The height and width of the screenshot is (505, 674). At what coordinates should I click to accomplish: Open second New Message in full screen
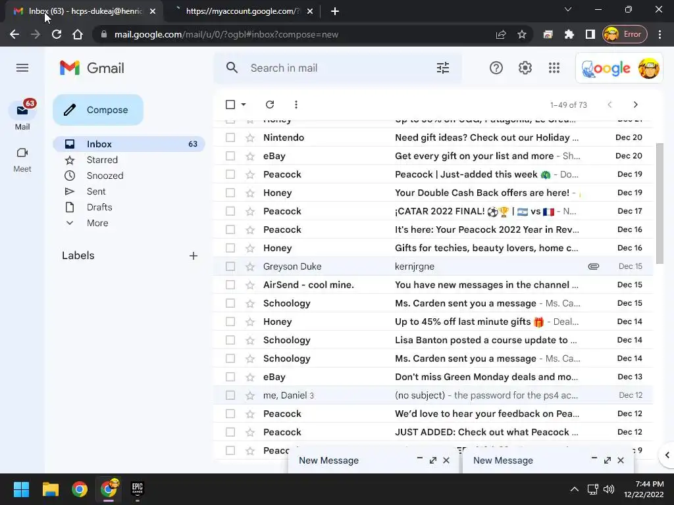(608, 460)
